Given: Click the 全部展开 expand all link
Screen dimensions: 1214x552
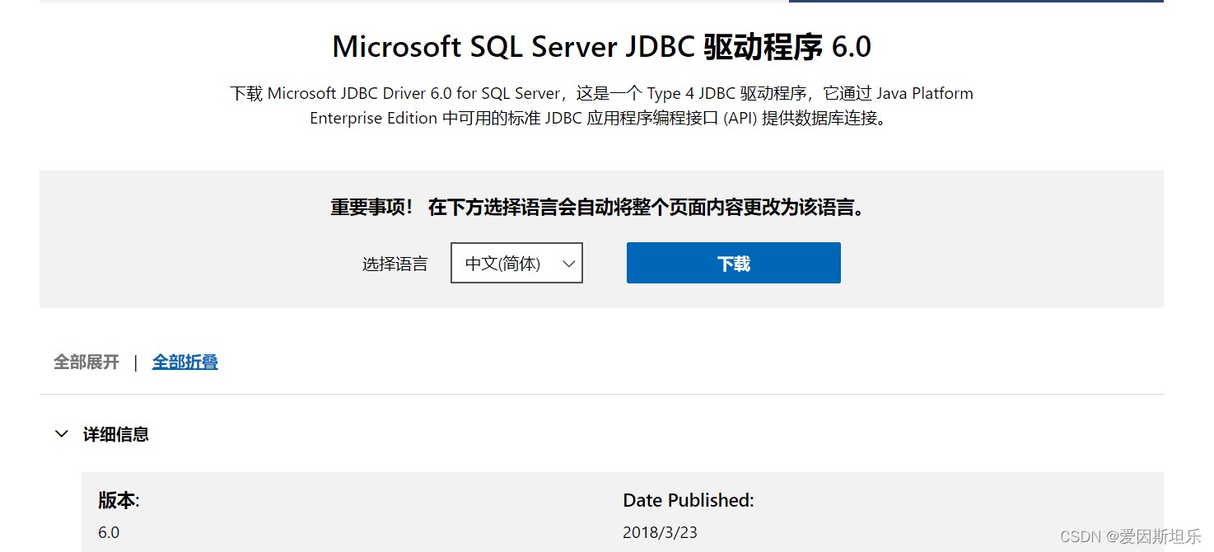Looking at the screenshot, I should click(x=86, y=362).
